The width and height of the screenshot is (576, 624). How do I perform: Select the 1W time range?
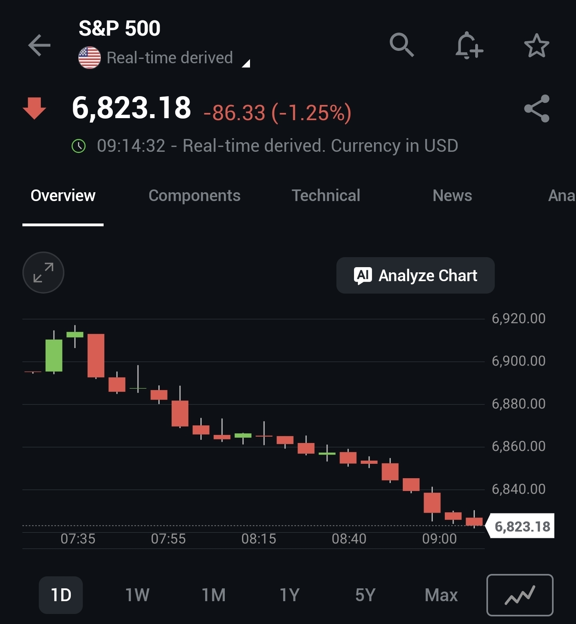(137, 595)
